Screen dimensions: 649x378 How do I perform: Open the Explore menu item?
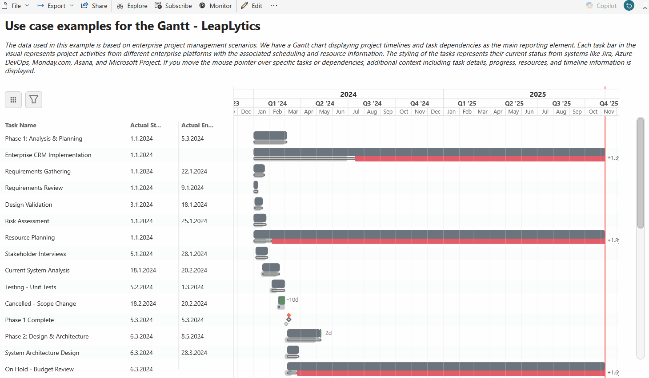pos(132,6)
